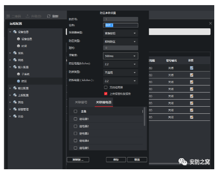
Task: Click the 保存 save button
Action: click(116, 160)
